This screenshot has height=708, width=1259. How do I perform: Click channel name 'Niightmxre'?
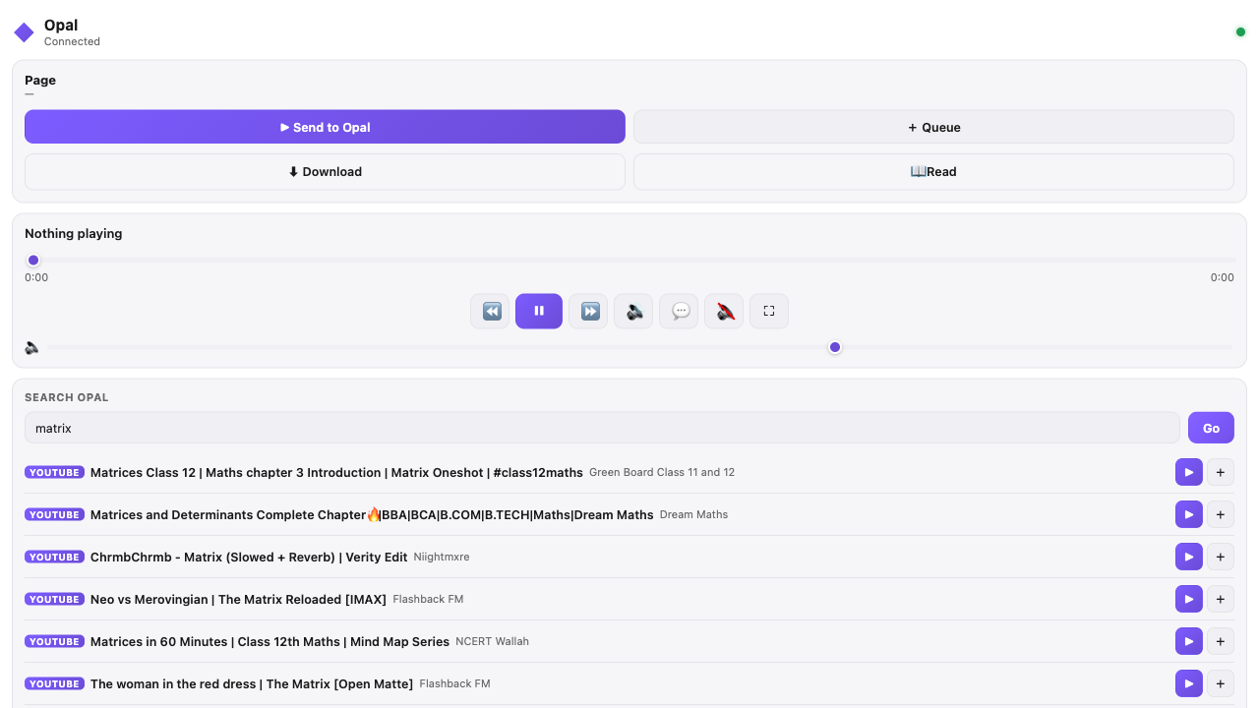tap(442, 558)
